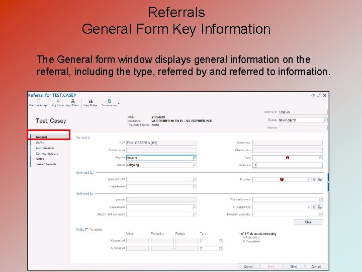Click the Cancel button
362x272 pixels.
pos(249,266)
